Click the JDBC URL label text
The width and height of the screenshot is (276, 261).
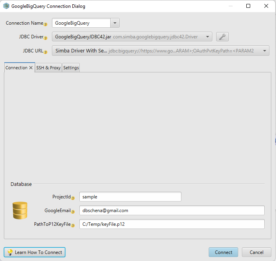33,51
